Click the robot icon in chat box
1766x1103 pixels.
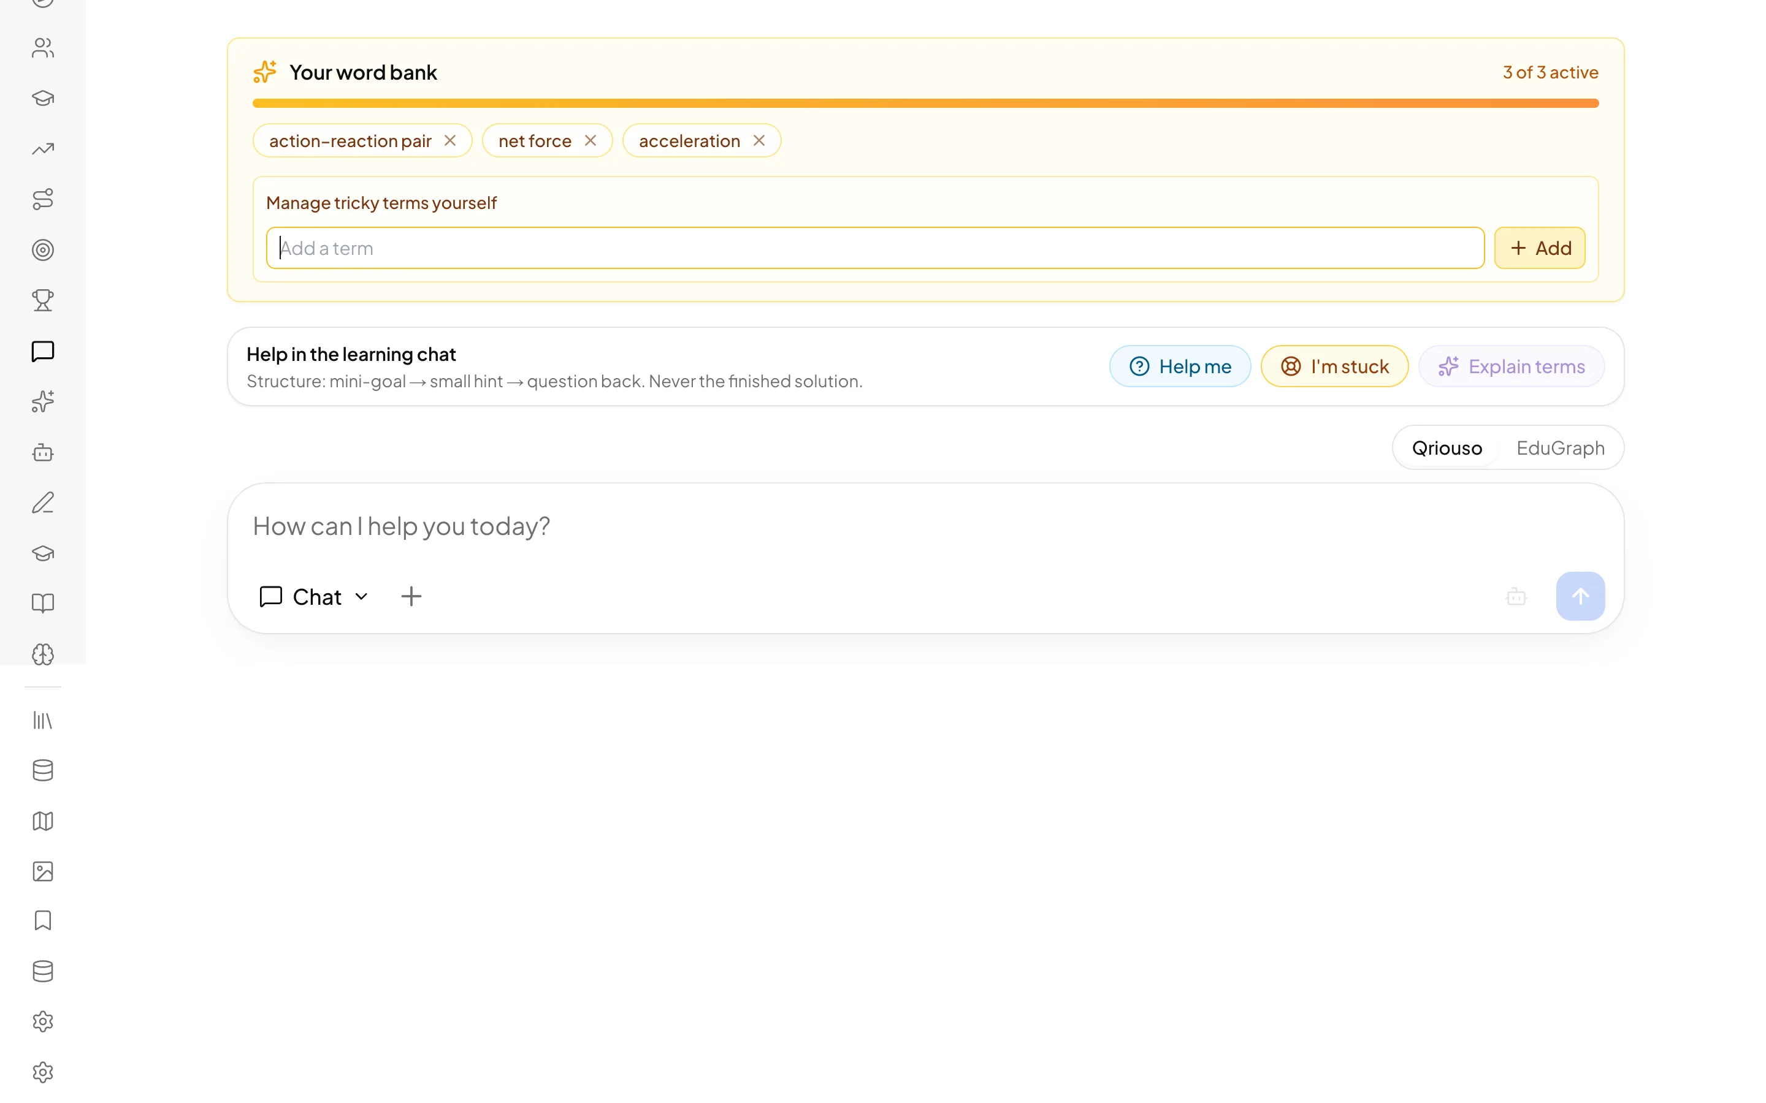[1516, 597]
